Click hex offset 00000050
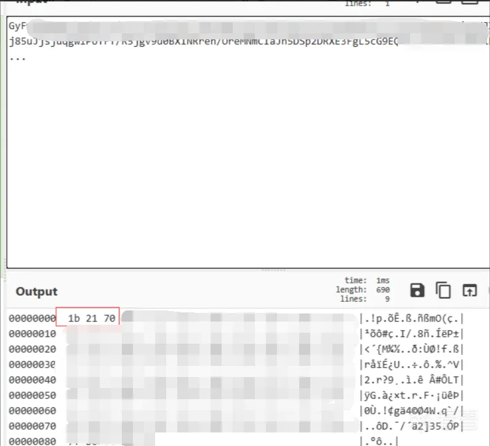 click(32, 395)
